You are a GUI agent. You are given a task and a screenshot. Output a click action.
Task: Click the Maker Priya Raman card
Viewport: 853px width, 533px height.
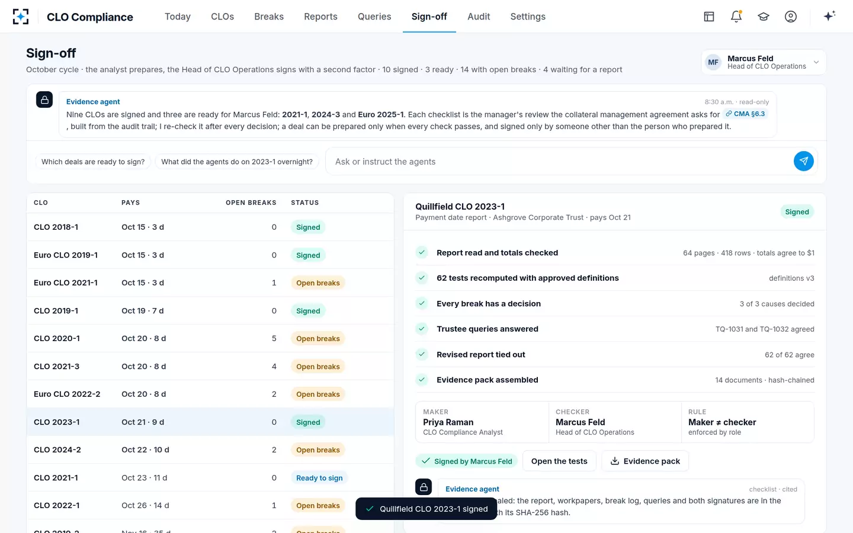pos(482,422)
